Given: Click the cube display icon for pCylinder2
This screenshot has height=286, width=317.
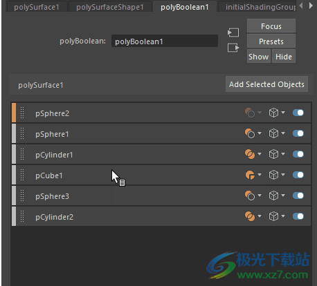Looking at the screenshot, I should 273,216.
